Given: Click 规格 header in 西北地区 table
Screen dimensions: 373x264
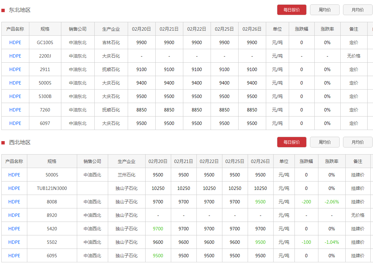Looking at the screenshot, I should [52, 161].
